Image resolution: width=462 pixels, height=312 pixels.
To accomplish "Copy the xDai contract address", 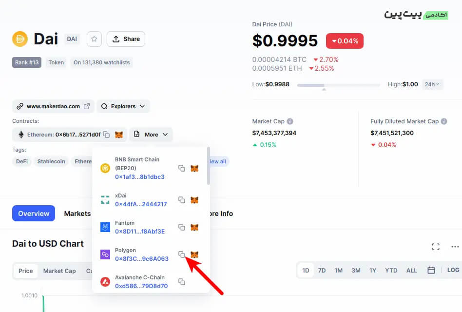I will 182,200.
